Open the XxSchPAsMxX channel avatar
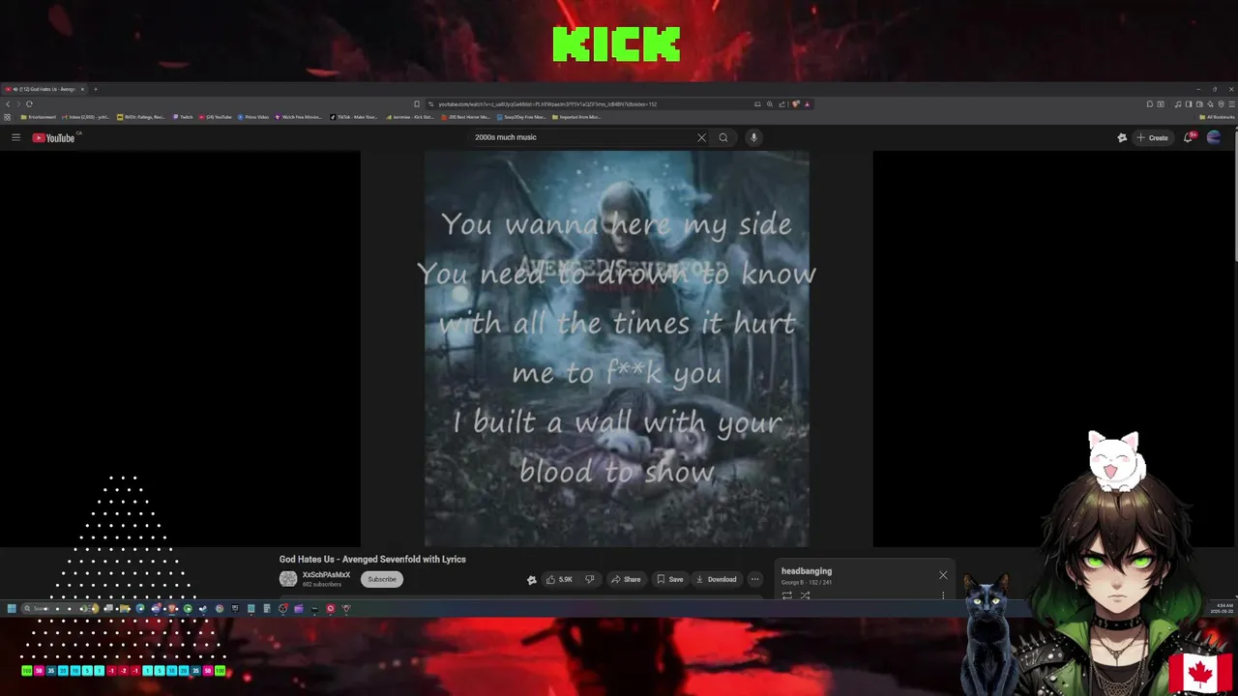 click(288, 579)
